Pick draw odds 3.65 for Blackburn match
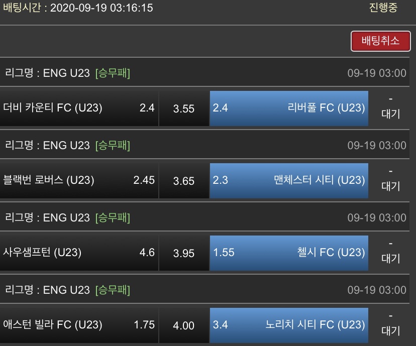 pyautogui.click(x=184, y=181)
